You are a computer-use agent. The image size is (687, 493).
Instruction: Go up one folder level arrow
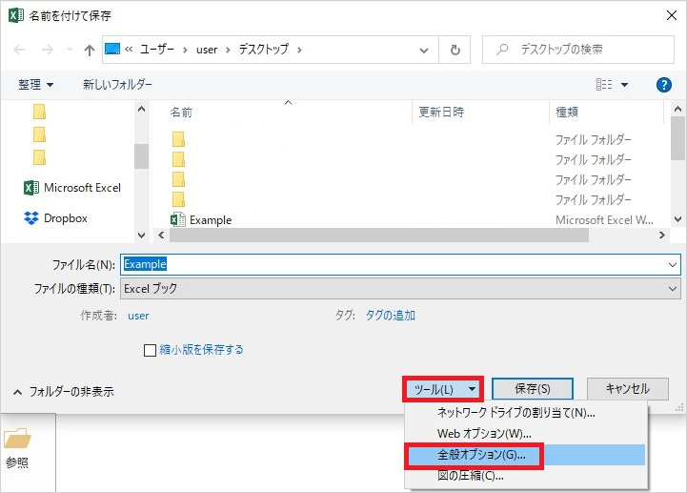90,50
